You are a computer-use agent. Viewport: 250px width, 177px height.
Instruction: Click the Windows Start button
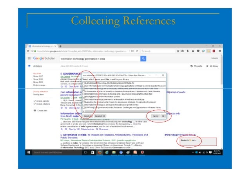pyautogui.click(x=29, y=152)
